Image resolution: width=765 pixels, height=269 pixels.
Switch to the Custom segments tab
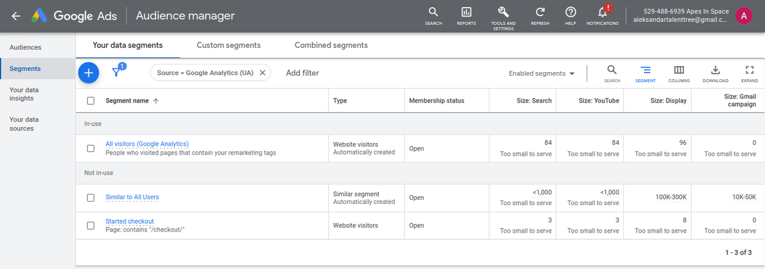click(228, 45)
